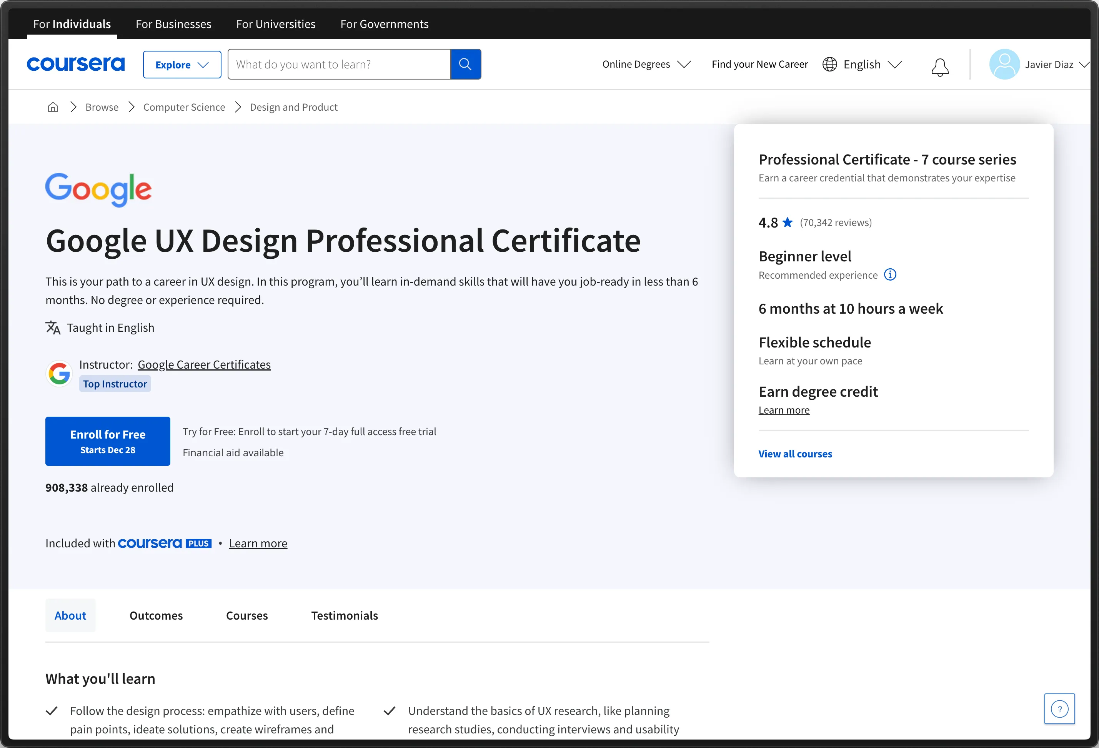Open Javier Diaz's profile avatar

click(1004, 64)
